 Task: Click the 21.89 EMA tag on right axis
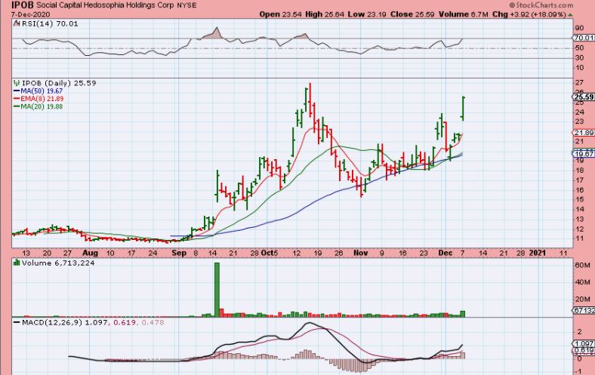coord(584,133)
